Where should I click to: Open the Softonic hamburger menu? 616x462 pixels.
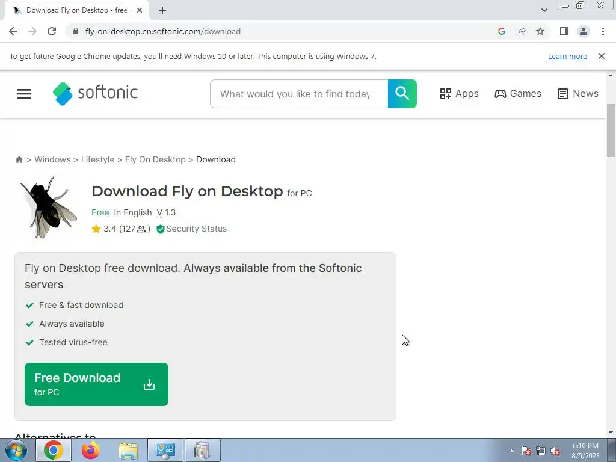point(24,93)
